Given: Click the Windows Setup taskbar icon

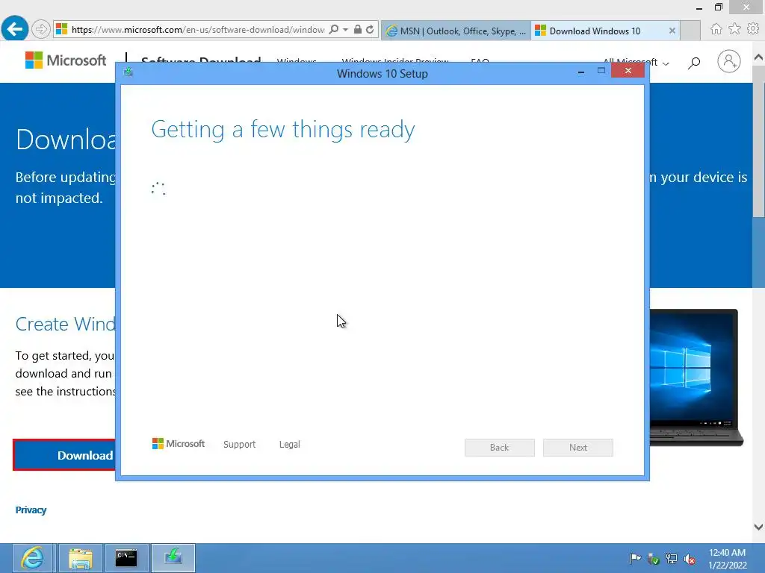Looking at the screenshot, I should coord(173,558).
